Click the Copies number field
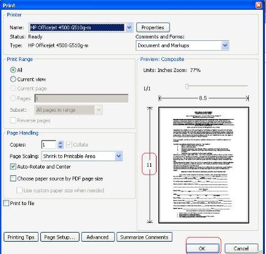This screenshot has width=266, height=254. [49, 145]
